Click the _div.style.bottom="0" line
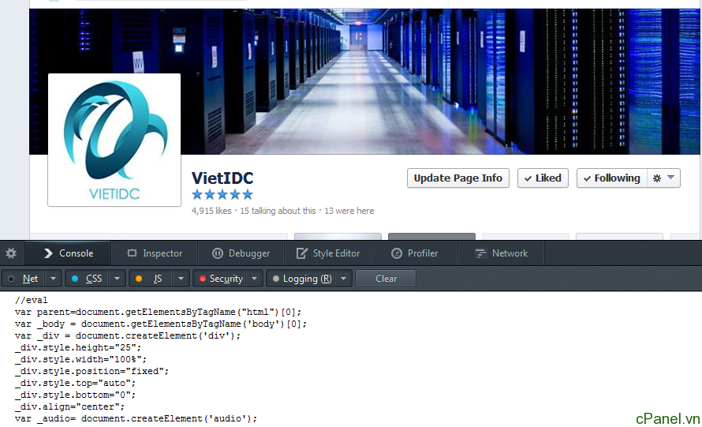Viewport: 702px width, 427px height. (x=75, y=395)
